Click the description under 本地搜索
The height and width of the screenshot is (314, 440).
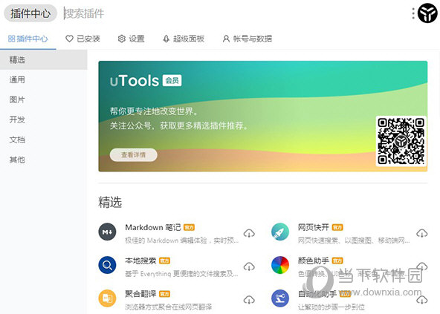(181, 274)
